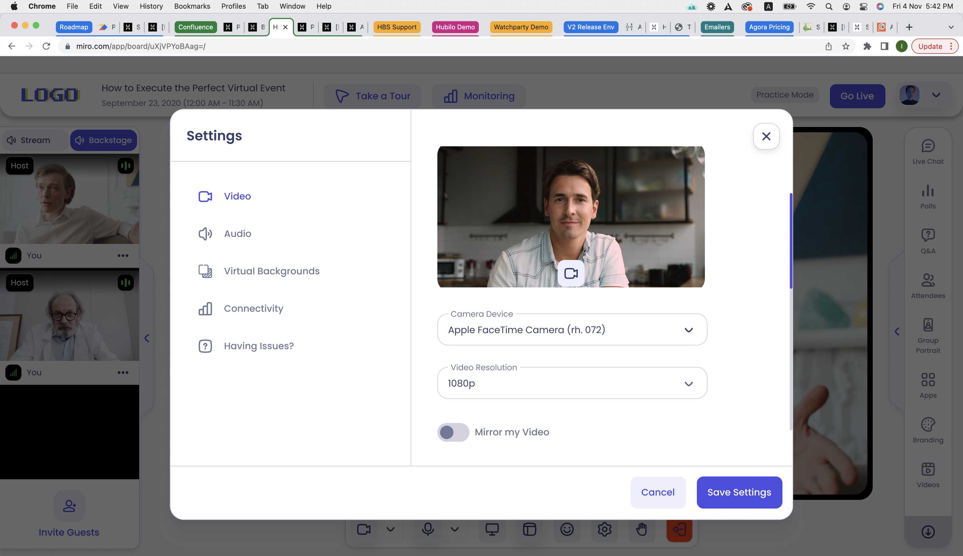This screenshot has height=556, width=963.
Task: Click the first Host video thumbnail
Action: (70, 198)
